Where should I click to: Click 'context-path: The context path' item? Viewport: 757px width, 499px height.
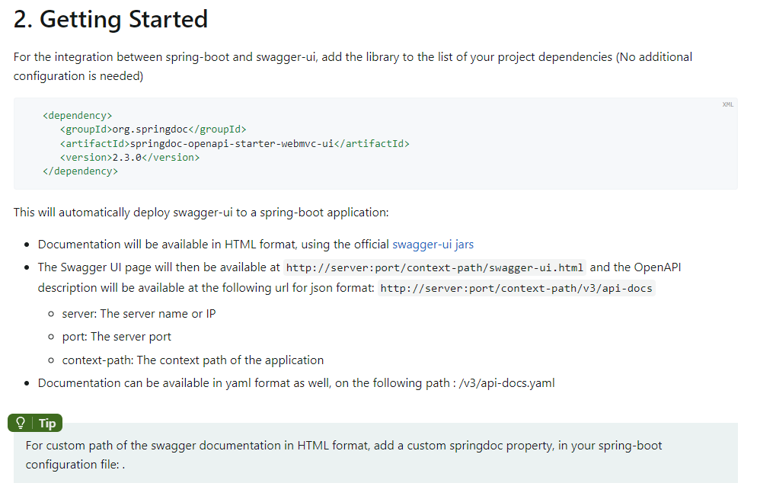tap(193, 360)
